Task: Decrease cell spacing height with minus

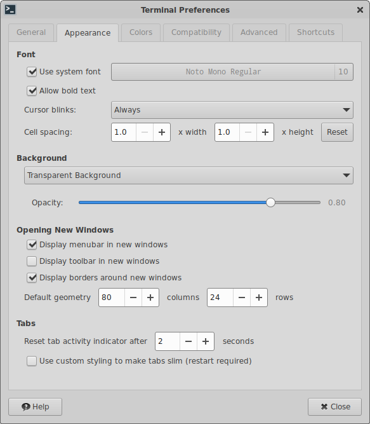Action: pos(248,132)
